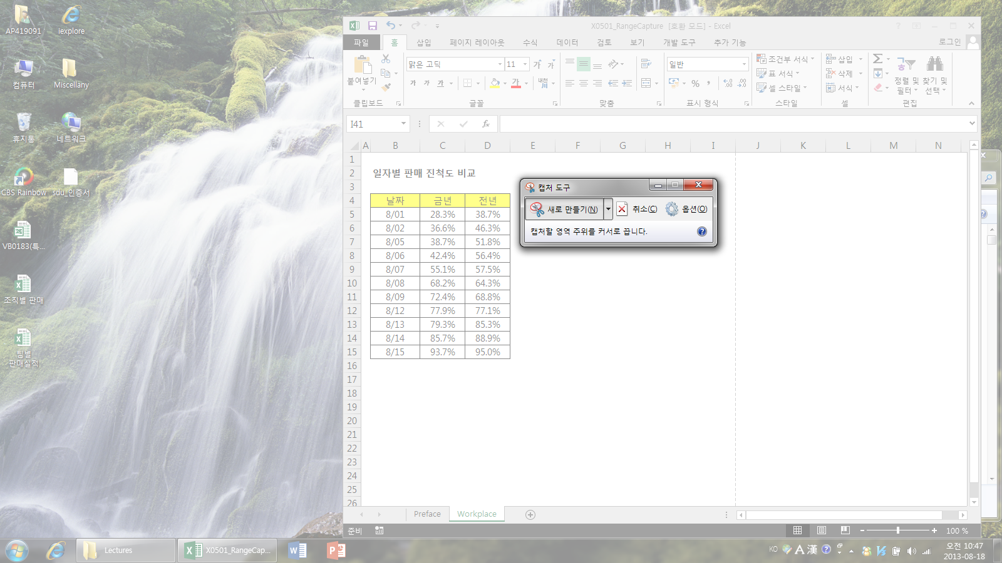
Task: Select the Preface sheet tab
Action: click(x=427, y=514)
